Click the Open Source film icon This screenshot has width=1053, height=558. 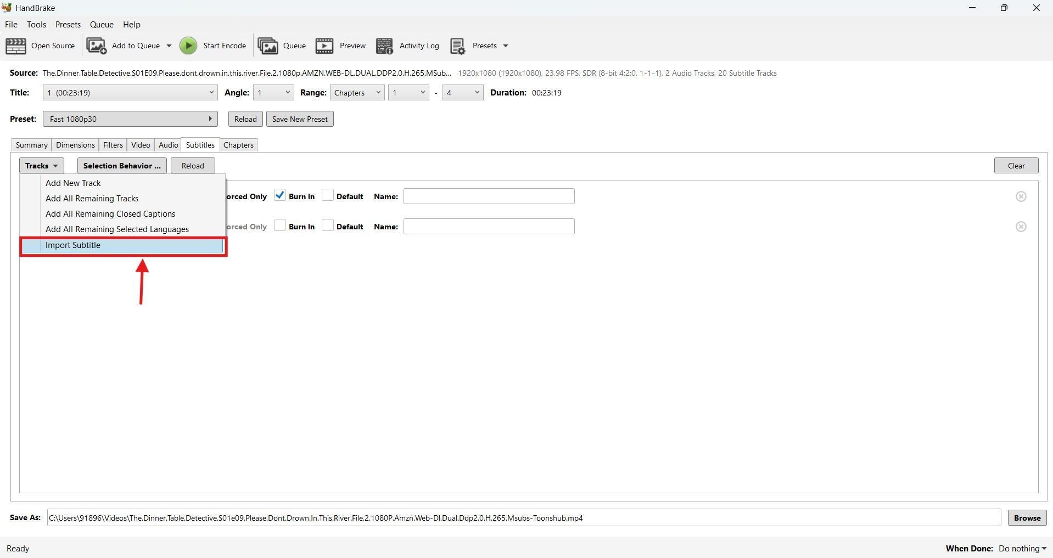click(x=15, y=46)
